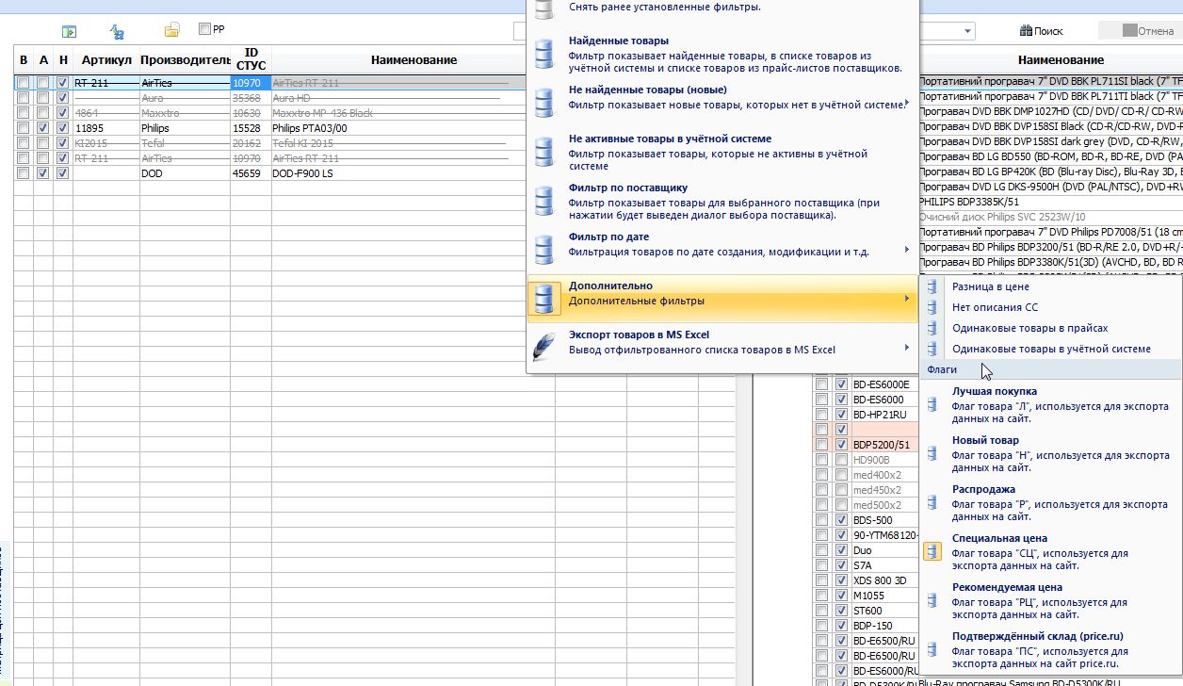This screenshot has width=1183, height=686.
Task: Select the cell 'Tefal KI 2015'
Action: click(x=413, y=143)
